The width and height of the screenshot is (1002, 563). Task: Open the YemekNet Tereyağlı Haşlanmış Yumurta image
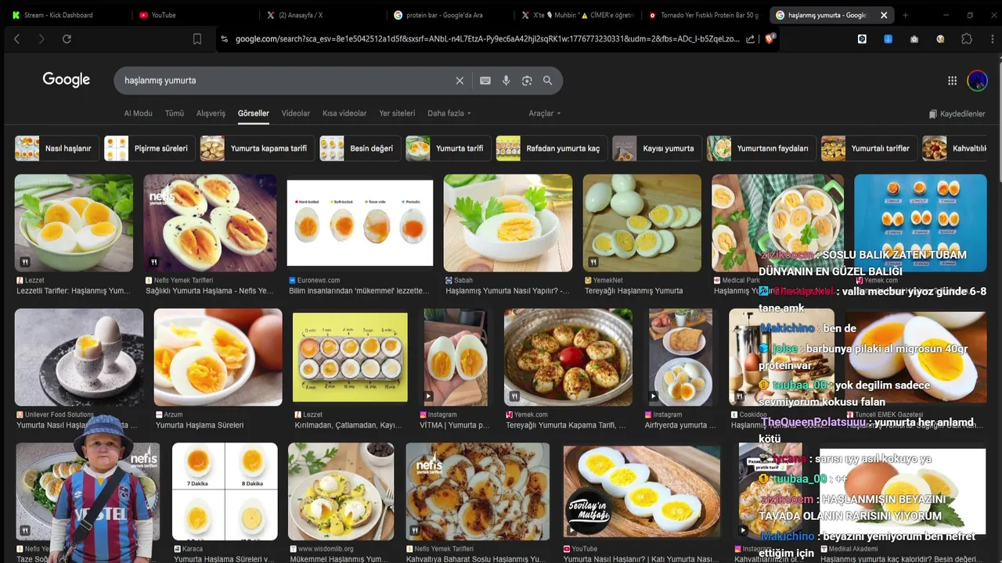point(642,223)
